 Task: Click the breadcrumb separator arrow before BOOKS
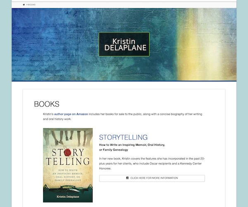point(27,5)
